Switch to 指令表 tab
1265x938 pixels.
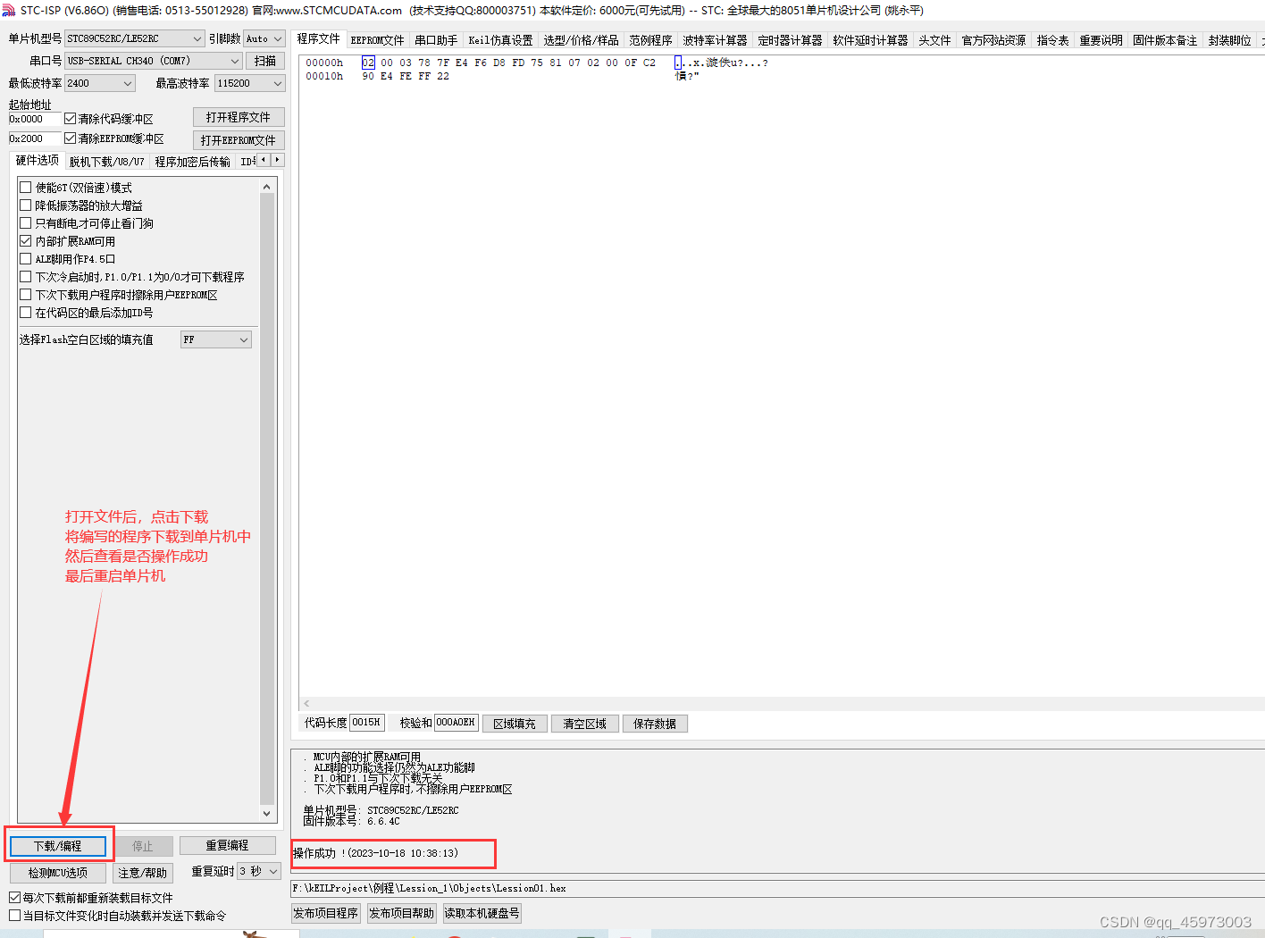pos(1052,40)
